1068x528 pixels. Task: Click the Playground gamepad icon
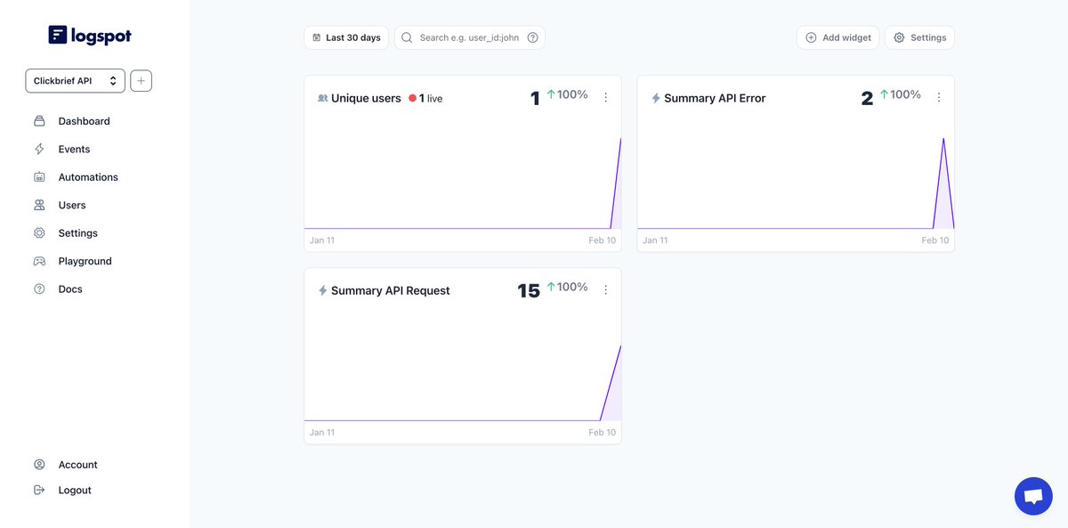click(x=39, y=261)
